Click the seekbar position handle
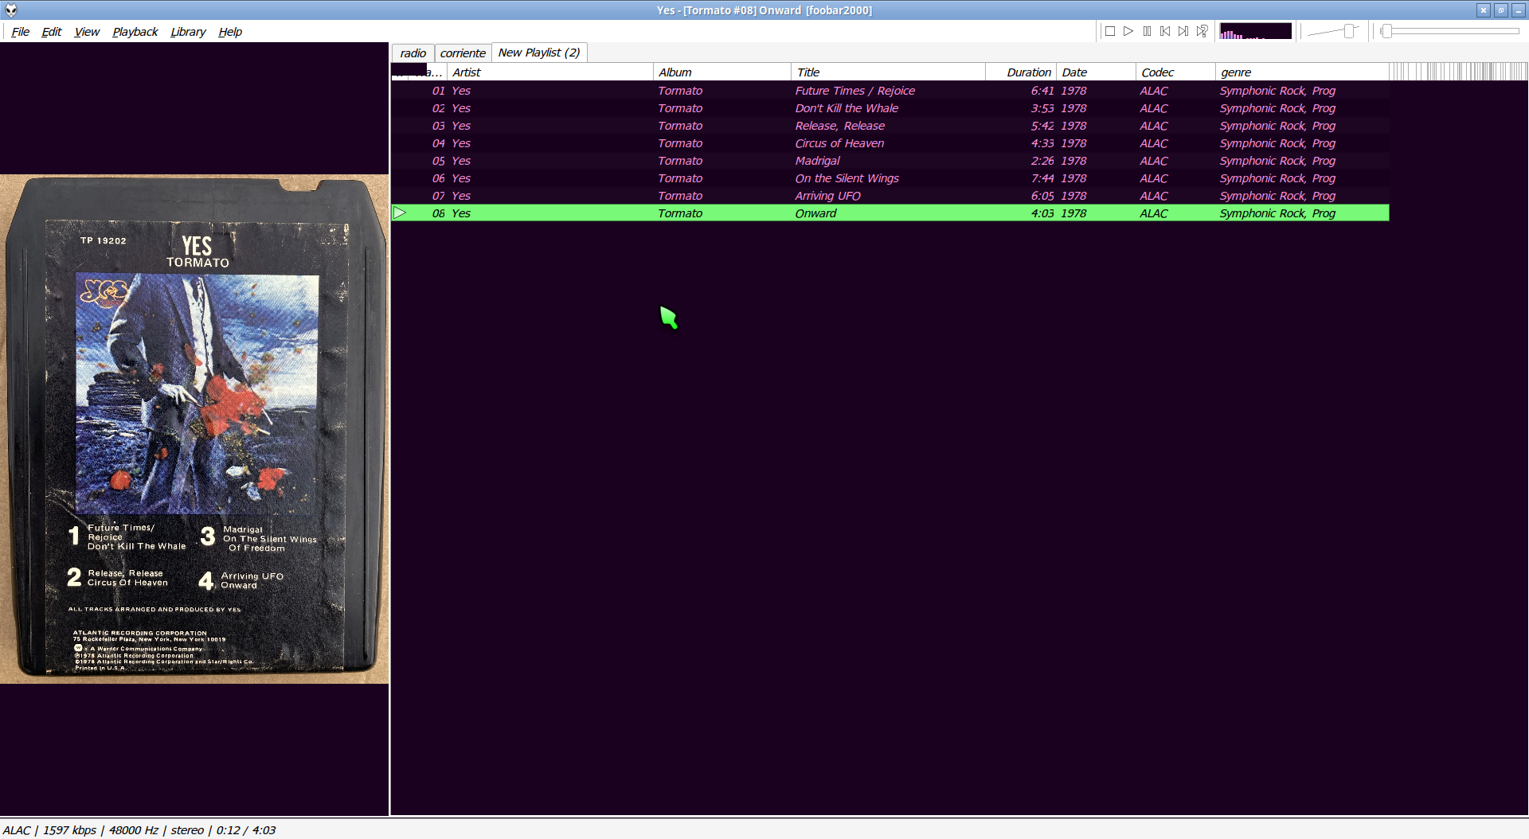This screenshot has width=1529, height=839. coord(1387,31)
